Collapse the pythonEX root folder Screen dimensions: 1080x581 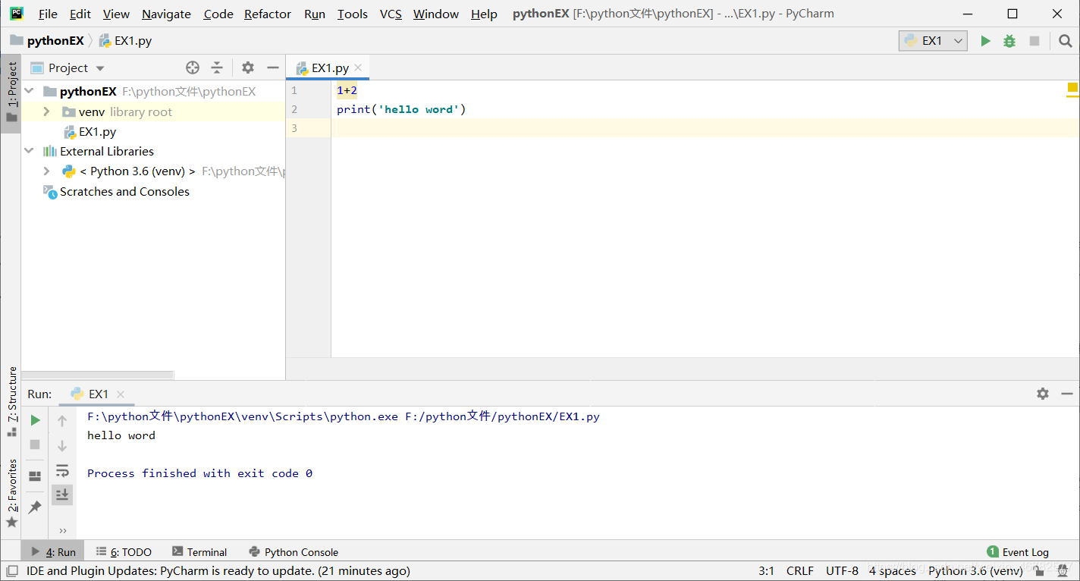(x=29, y=91)
